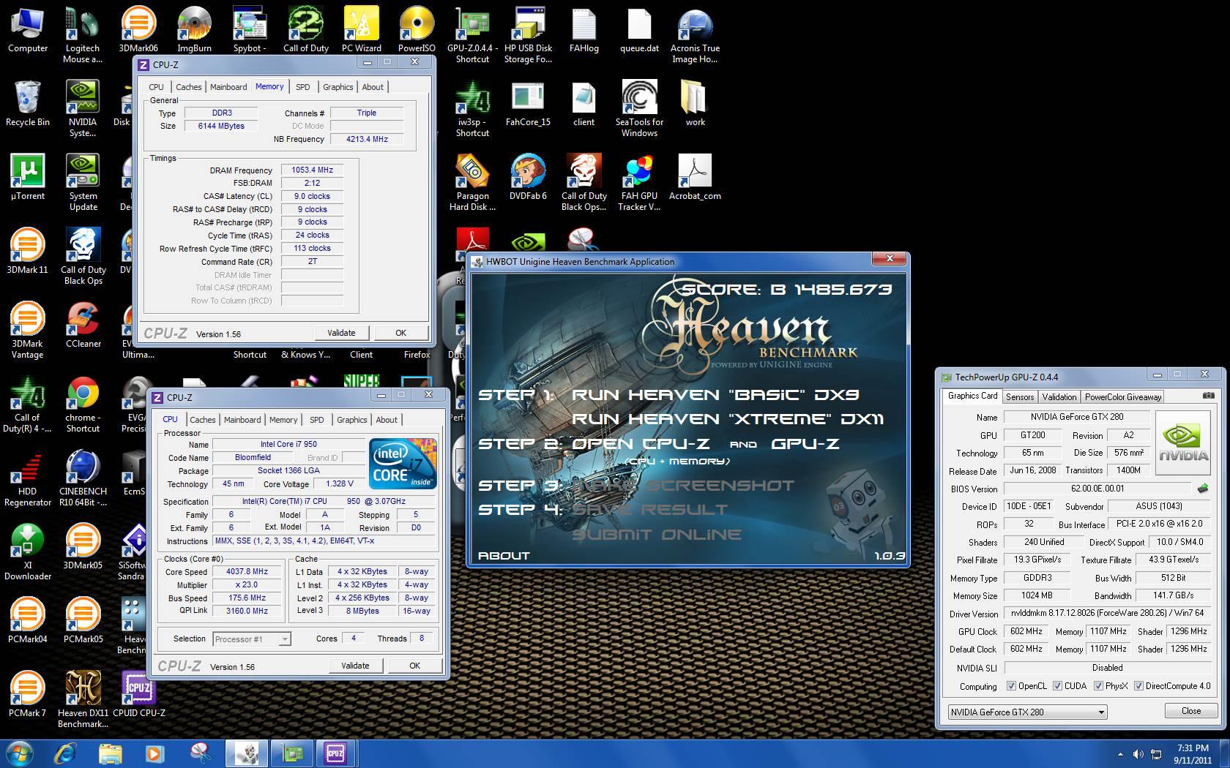
Task: Toggle CUDA checkbox in GPU-Z
Action: tap(1057, 685)
